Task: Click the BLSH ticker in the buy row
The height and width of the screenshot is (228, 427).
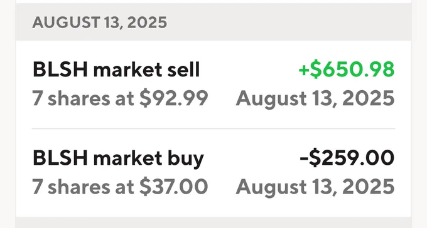Action: pos(60,158)
